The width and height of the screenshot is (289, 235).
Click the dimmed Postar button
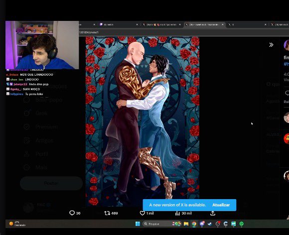(51, 183)
